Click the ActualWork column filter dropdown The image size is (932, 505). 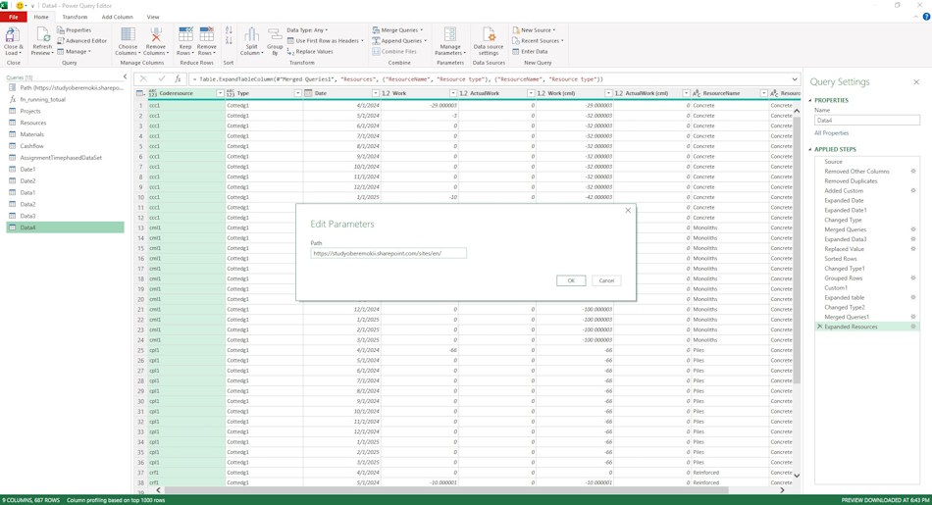coord(531,93)
